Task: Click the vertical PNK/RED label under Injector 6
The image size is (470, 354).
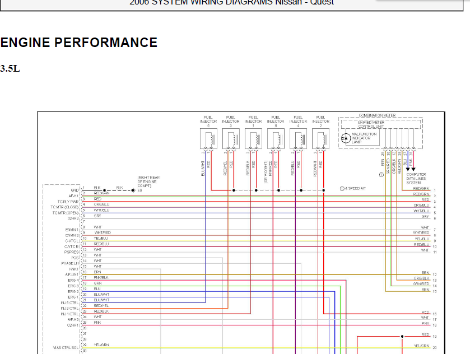Action: 270,169
